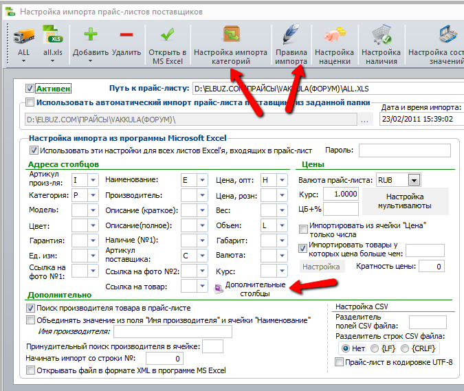Select the {LF} line separator radio
The height and width of the screenshot is (391, 464).
pyautogui.click(x=375, y=348)
